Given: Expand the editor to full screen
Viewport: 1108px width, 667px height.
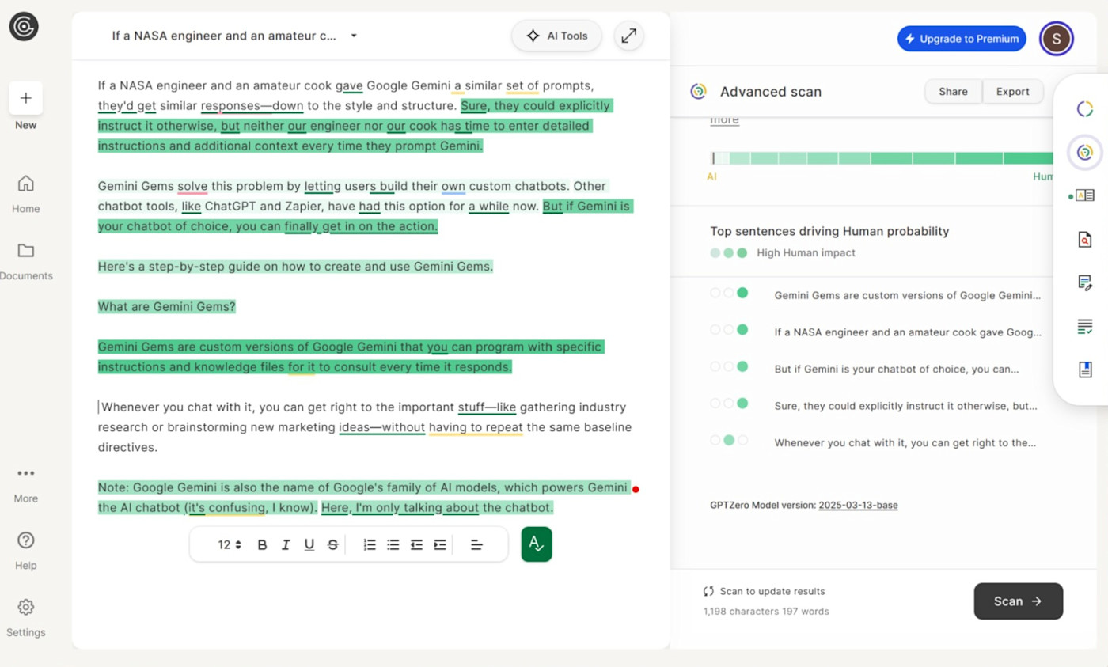Looking at the screenshot, I should (629, 36).
